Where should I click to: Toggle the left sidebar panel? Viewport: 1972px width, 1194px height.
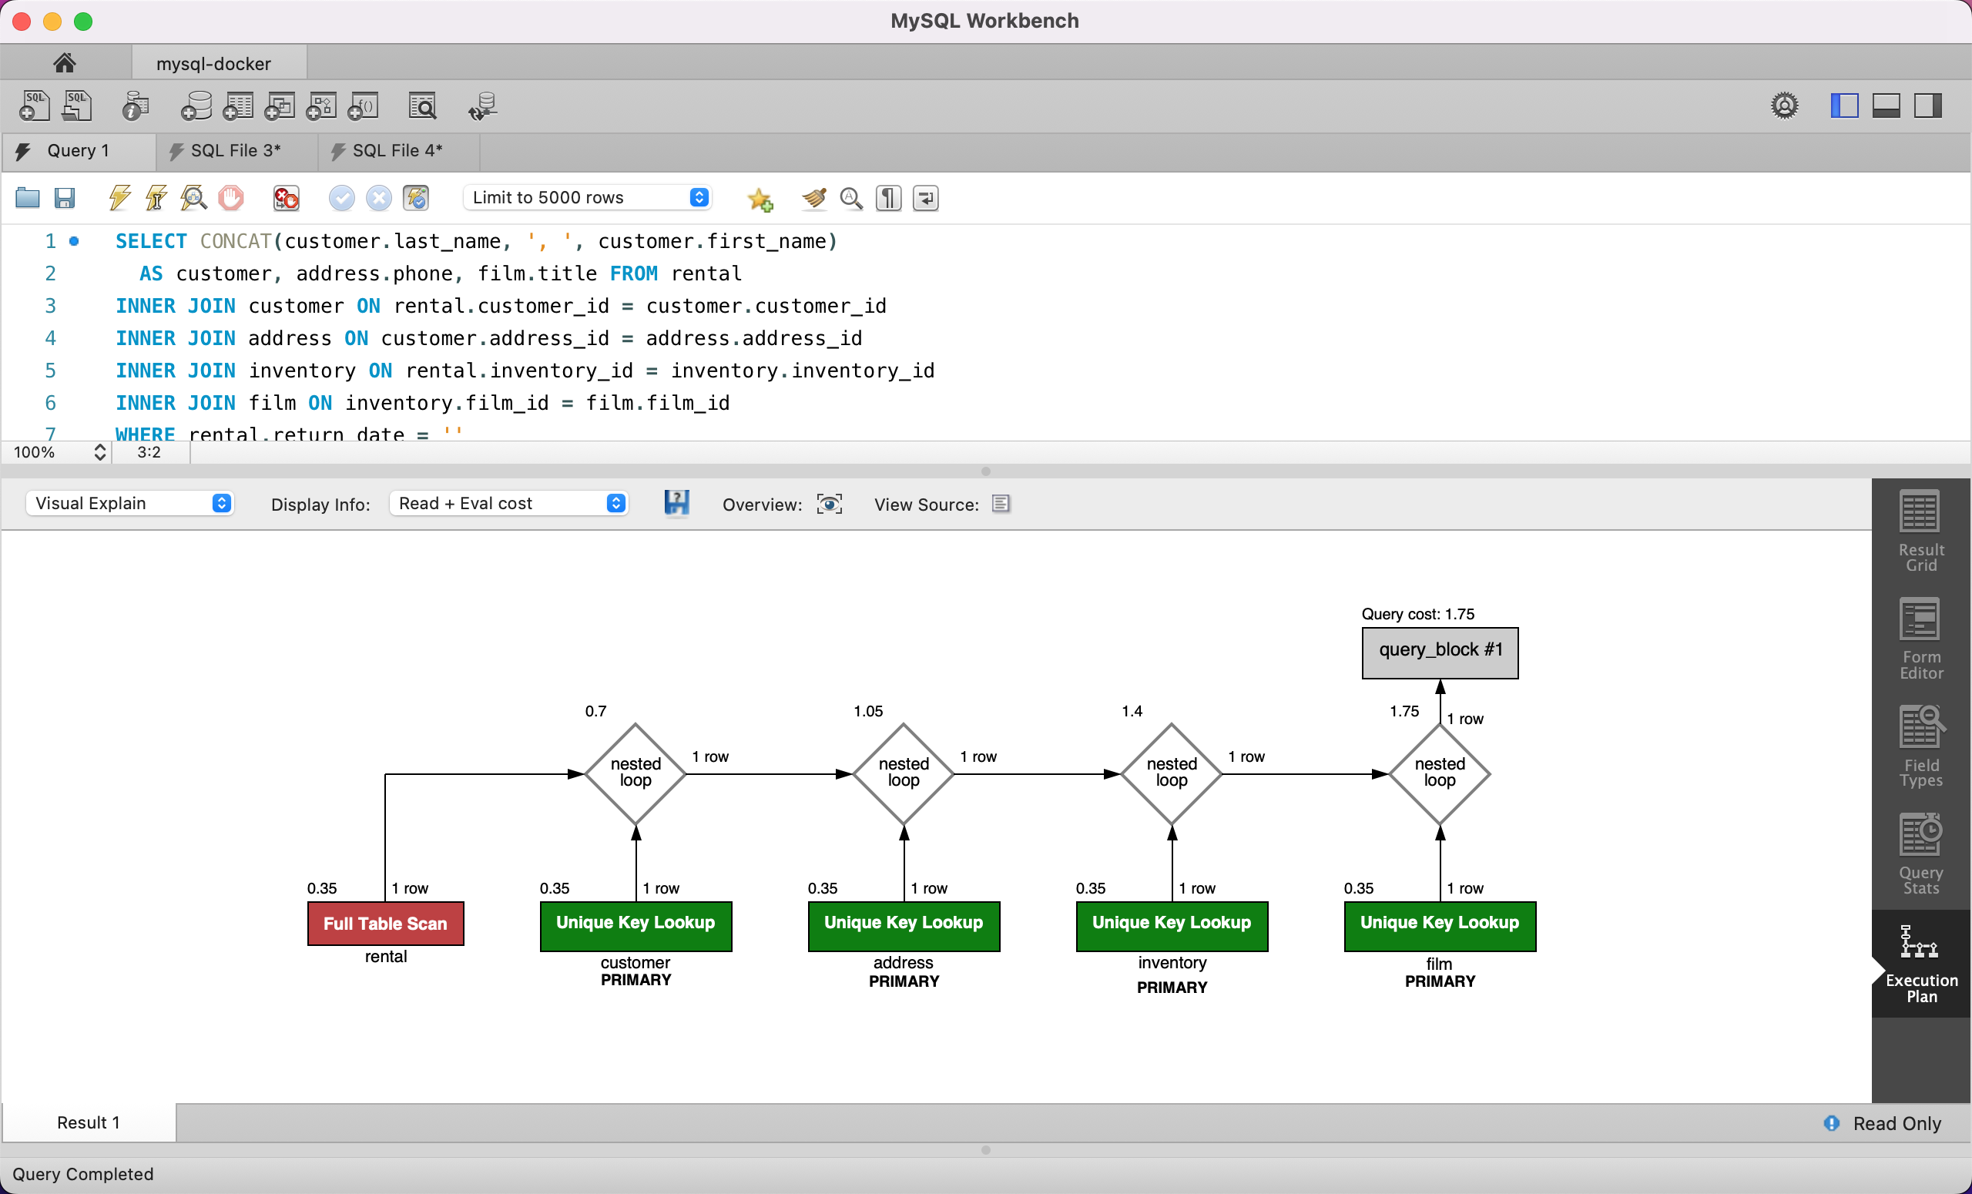pos(1844,105)
